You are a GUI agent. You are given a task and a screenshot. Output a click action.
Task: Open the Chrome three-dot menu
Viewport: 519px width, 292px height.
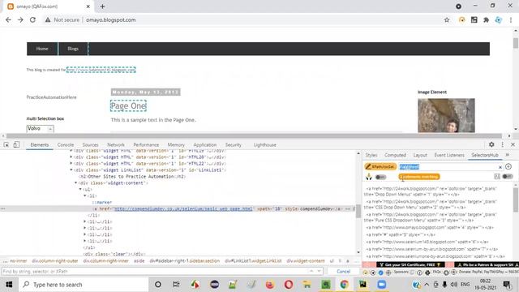pyautogui.click(x=511, y=19)
